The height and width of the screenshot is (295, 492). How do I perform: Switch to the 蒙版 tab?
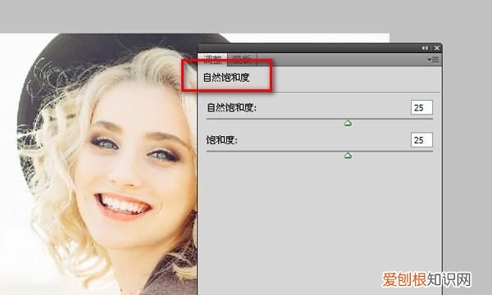coord(242,59)
